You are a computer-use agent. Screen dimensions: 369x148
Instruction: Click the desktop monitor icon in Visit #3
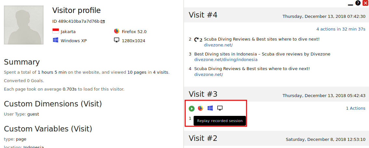(220, 108)
